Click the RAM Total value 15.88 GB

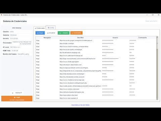pos(15,51)
